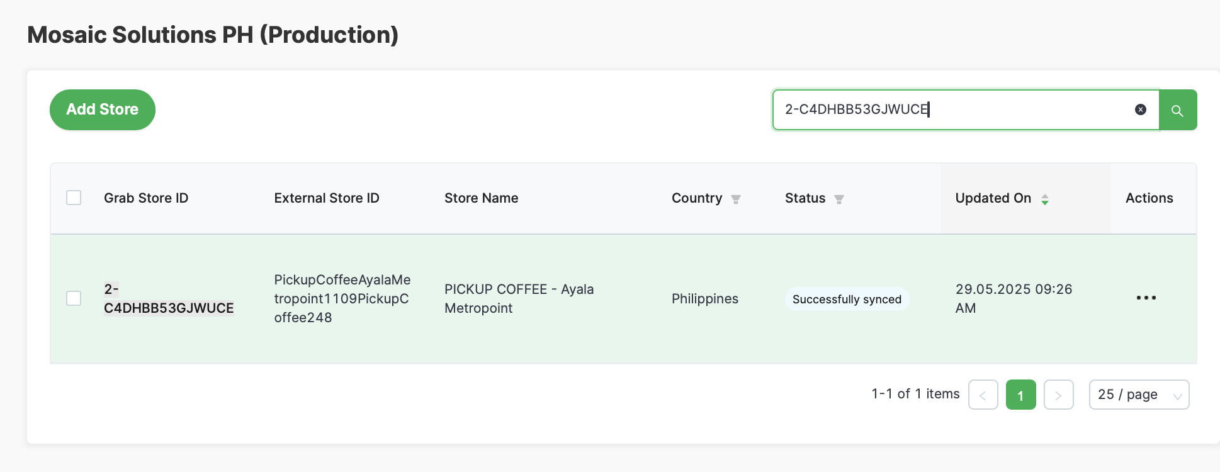This screenshot has width=1220, height=472.
Task: Open the row actions ellipsis menu
Action: click(1146, 298)
